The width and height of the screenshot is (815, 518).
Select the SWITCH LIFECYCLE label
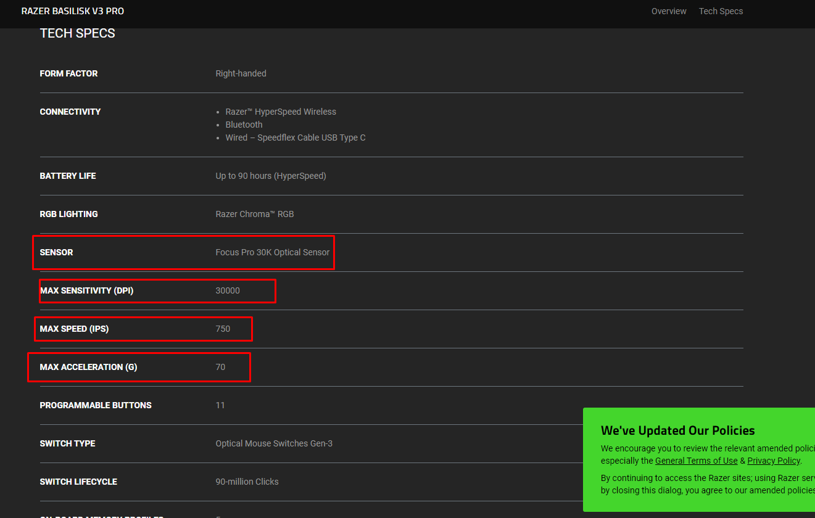(78, 482)
